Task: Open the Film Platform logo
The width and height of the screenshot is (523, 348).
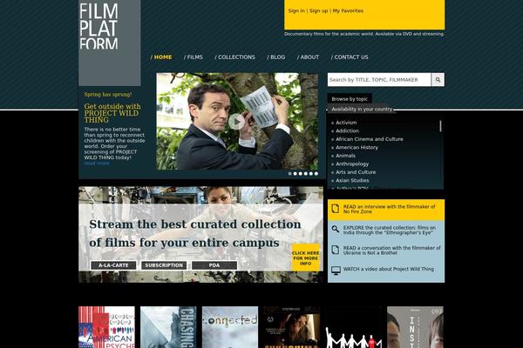Action: 110,43
